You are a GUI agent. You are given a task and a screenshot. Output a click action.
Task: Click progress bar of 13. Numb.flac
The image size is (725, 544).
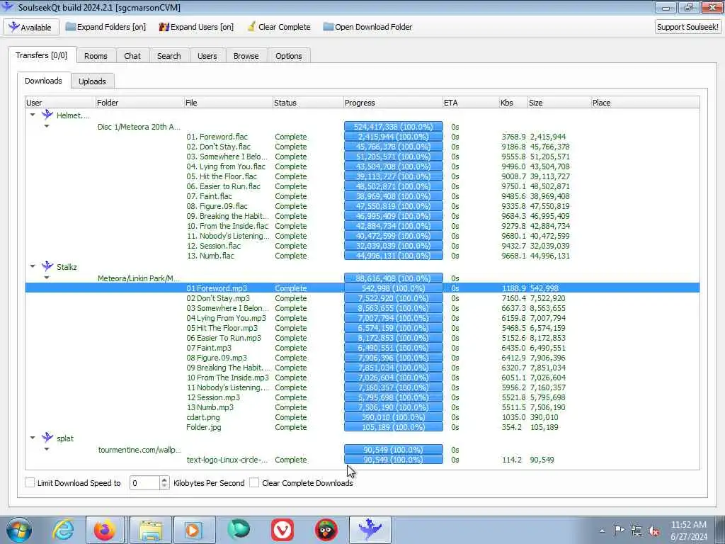394,255
